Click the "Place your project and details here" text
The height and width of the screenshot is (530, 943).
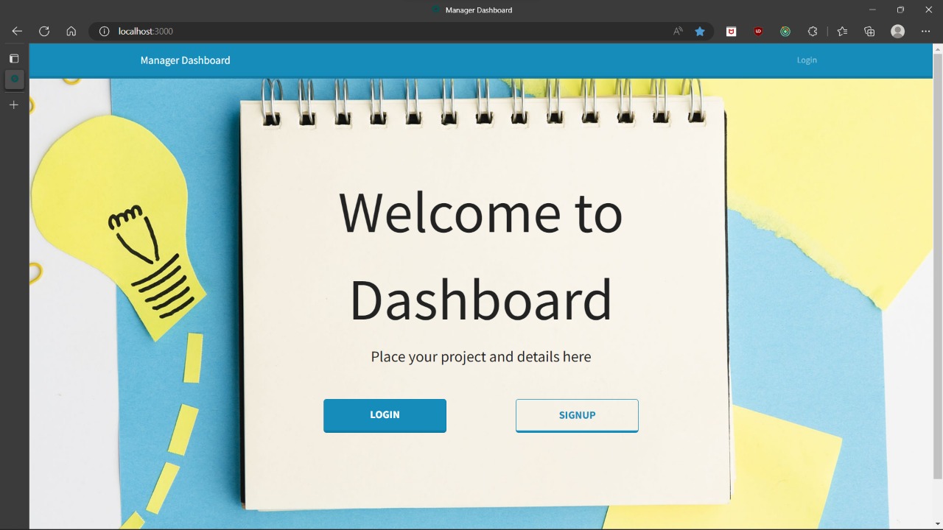point(481,357)
